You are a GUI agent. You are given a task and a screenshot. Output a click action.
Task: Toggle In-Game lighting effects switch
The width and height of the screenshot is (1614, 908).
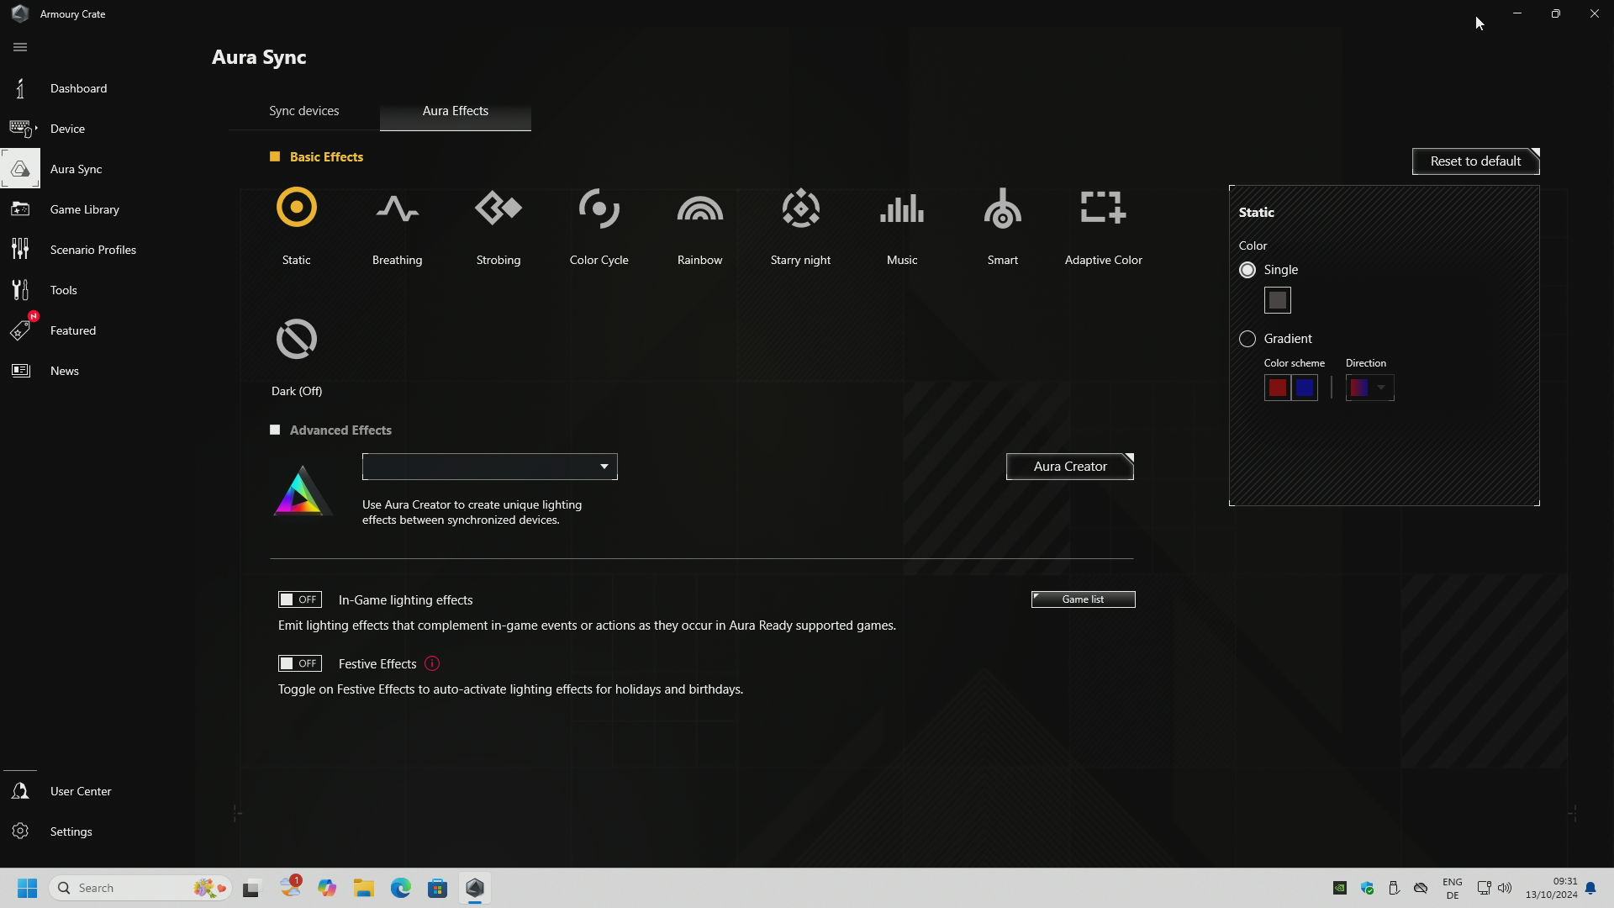[300, 599]
